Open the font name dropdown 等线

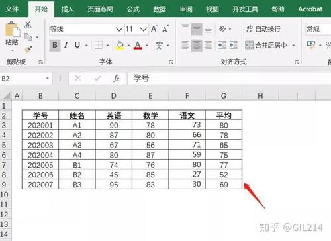119,29
